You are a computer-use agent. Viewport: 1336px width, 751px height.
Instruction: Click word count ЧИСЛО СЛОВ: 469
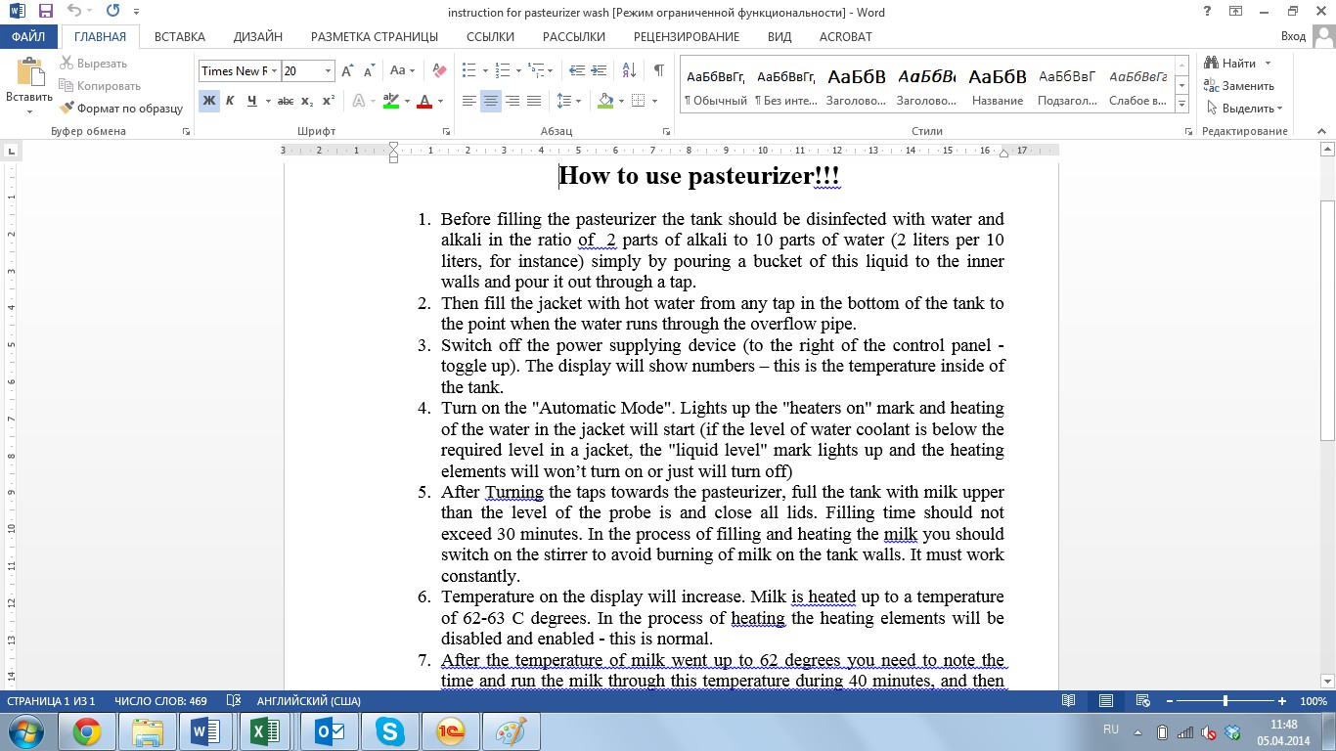pyautogui.click(x=160, y=701)
